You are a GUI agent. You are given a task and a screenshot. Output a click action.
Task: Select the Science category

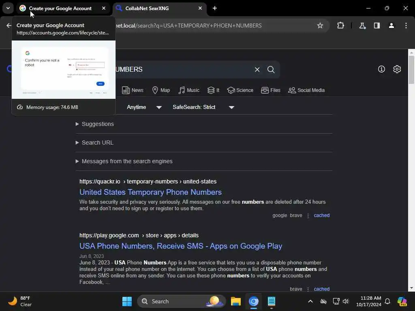pyautogui.click(x=240, y=90)
